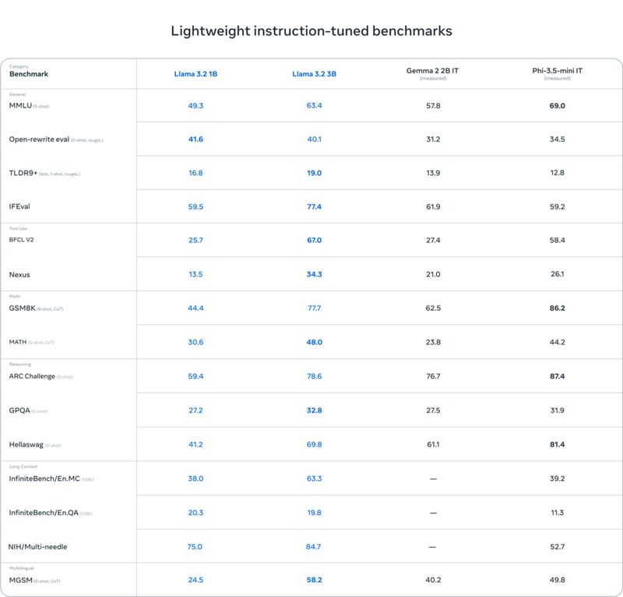Image resolution: width=623 pixels, height=597 pixels.
Task: Select the NIH/Multi-needle benchmark label
Action: [37, 546]
